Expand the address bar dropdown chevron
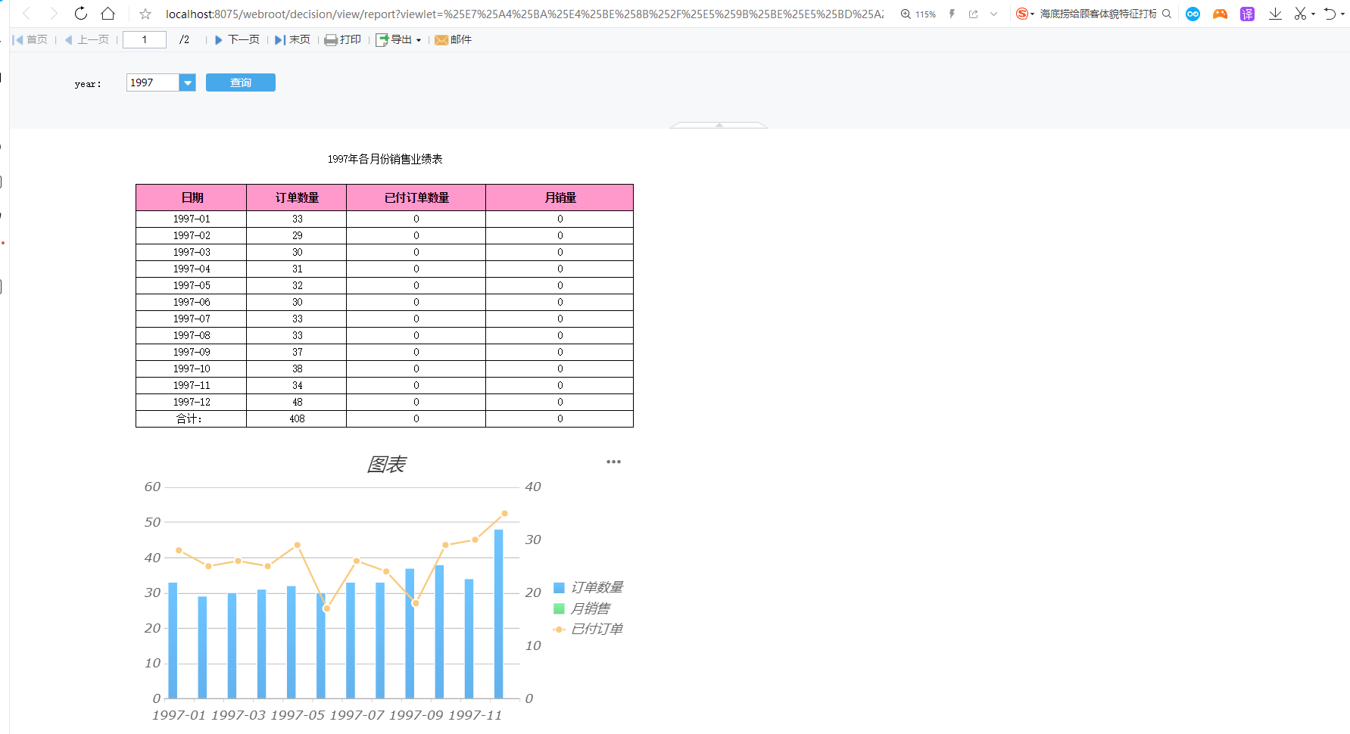The height and width of the screenshot is (734, 1350). coord(994,14)
